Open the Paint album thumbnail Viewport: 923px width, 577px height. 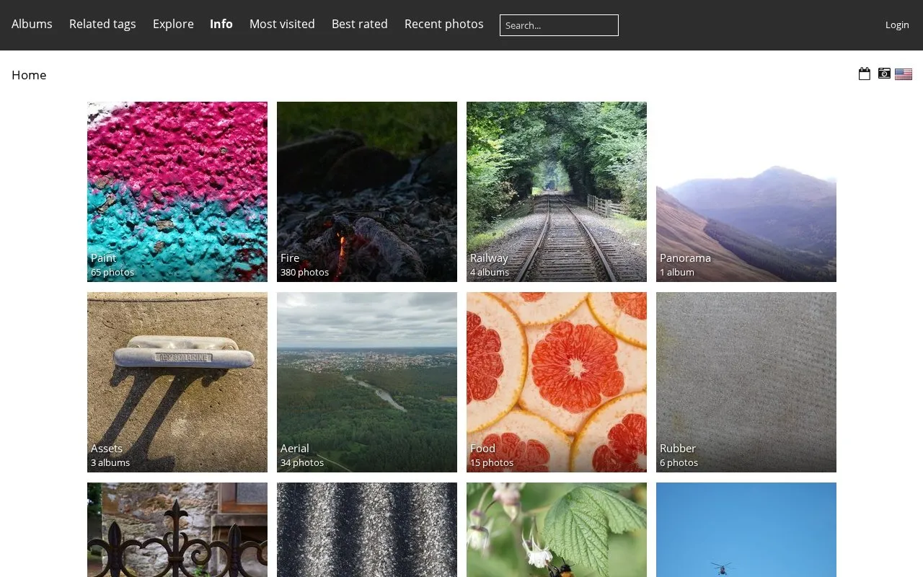click(177, 192)
